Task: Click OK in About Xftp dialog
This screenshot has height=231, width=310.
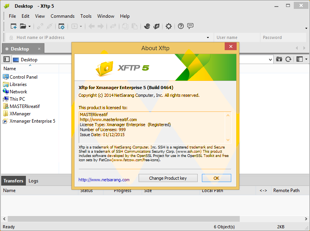Action: coord(217,178)
